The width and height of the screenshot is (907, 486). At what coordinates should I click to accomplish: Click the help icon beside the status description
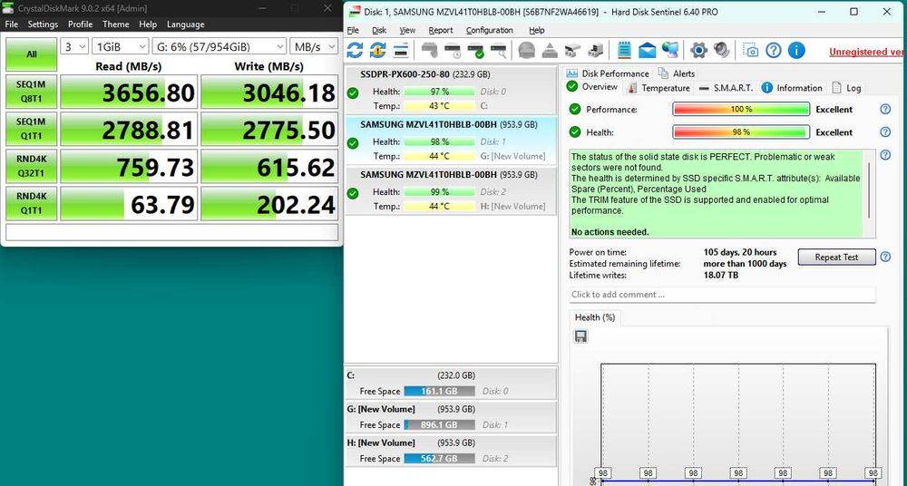[x=885, y=155]
